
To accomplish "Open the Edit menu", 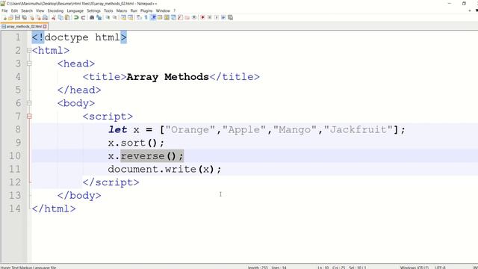I will click(x=14, y=10).
